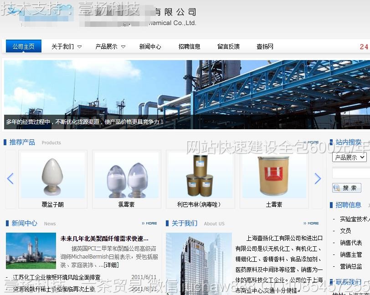This screenshot has height=295, width=370.
Task: Click the magnifier search (搜 索) button
Action: pyautogui.click(x=347, y=187)
